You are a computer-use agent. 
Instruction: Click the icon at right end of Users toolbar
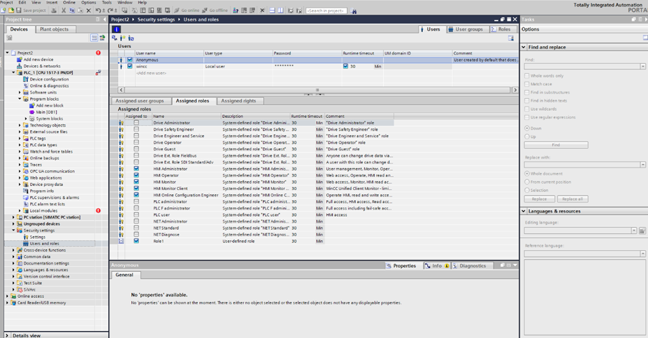tap(511, 38)
